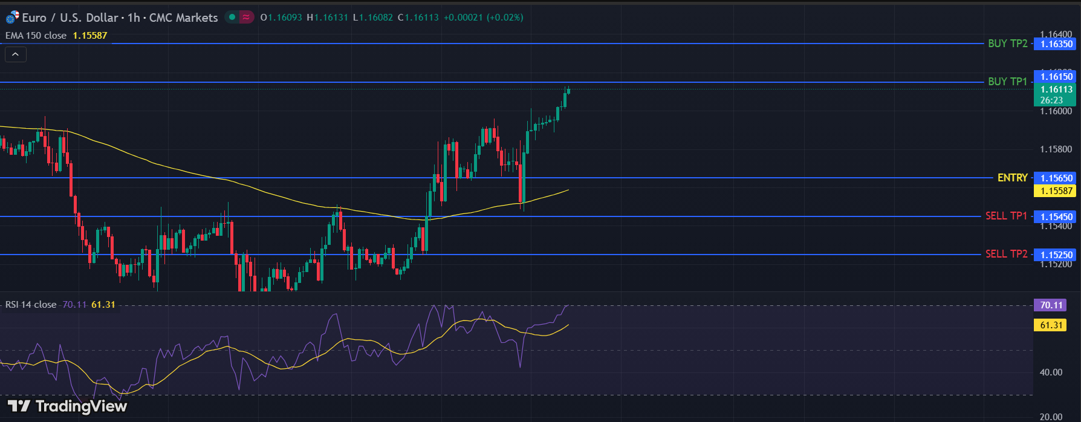
Task: Click the blue 1.15250 price tag
Action: pos(1056,255)
